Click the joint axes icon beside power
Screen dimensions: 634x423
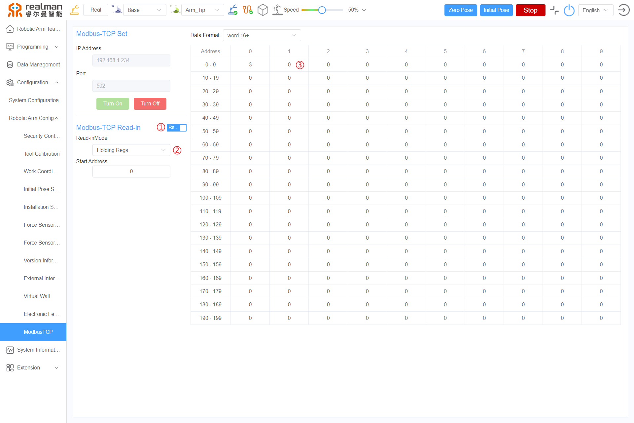point(554,10)
